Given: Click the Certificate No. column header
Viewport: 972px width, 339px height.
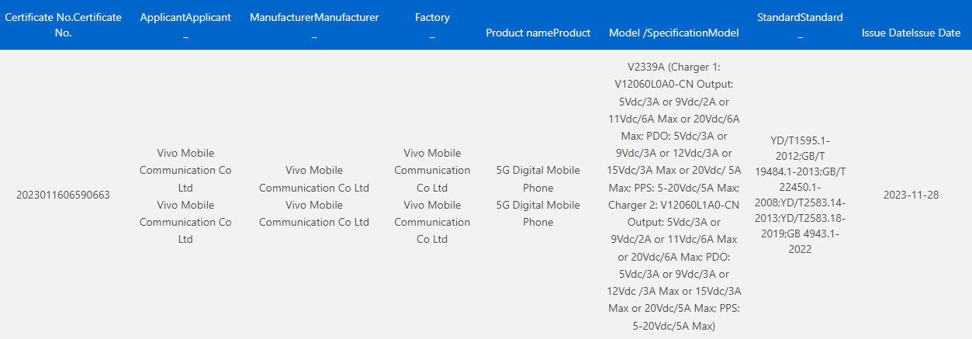Looking at the screenshot, I should click(x=63, y=25).
